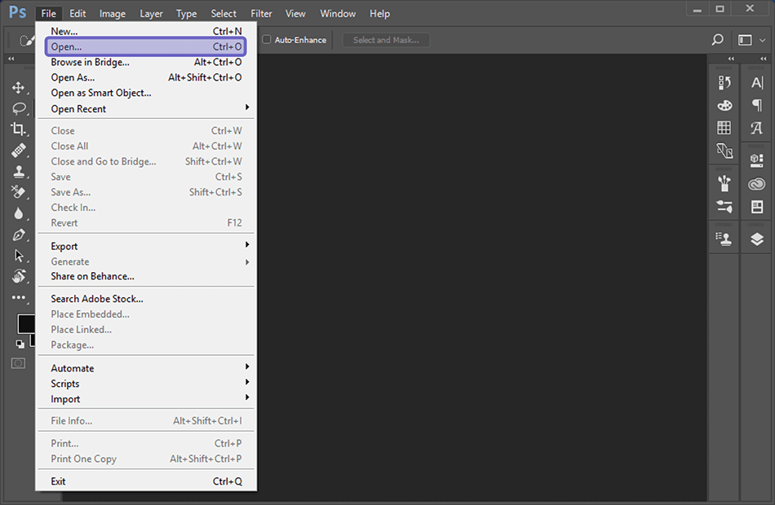Select the Pen tool
The width and height of the screenshot is (775, 505).
(x=18, y=235)
